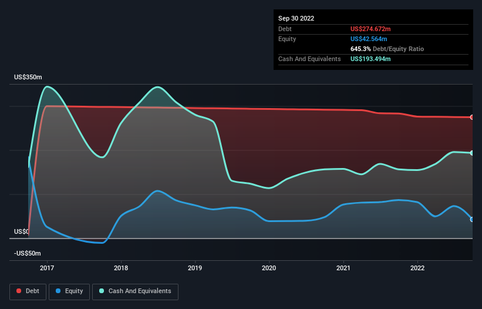The image size is (482, 309).
Task: Click the tooltip Equity row label
Action: (x=287, y=39)
